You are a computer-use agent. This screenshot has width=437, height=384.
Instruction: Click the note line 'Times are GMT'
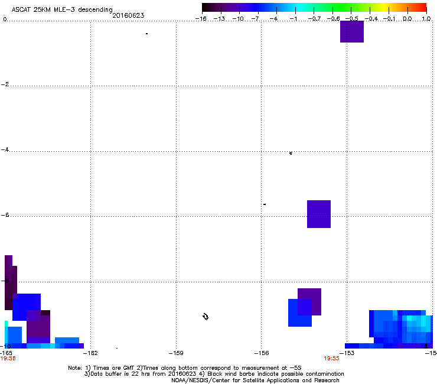pos(184,368)
